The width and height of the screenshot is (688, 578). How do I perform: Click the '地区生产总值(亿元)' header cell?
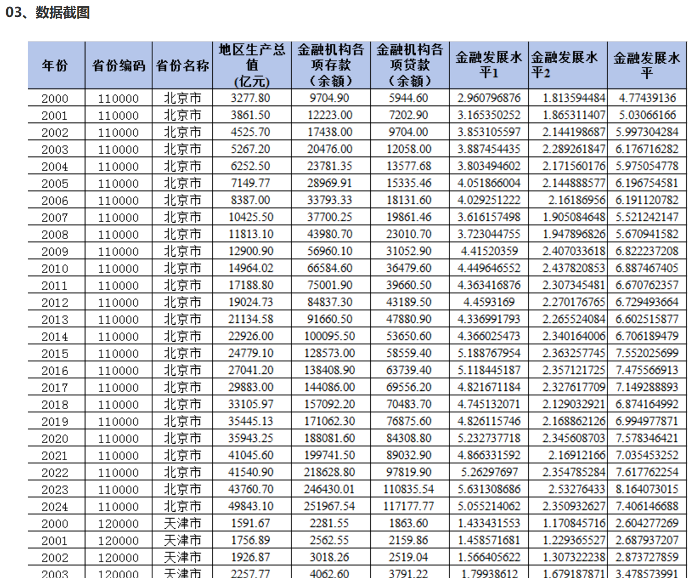tap(252, 65)
